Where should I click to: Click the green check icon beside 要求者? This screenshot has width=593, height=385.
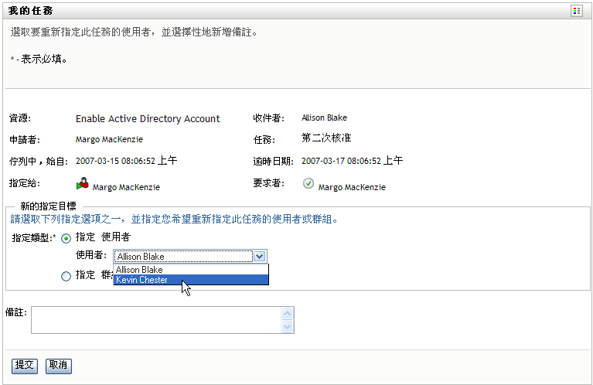(x=308, y=184)
